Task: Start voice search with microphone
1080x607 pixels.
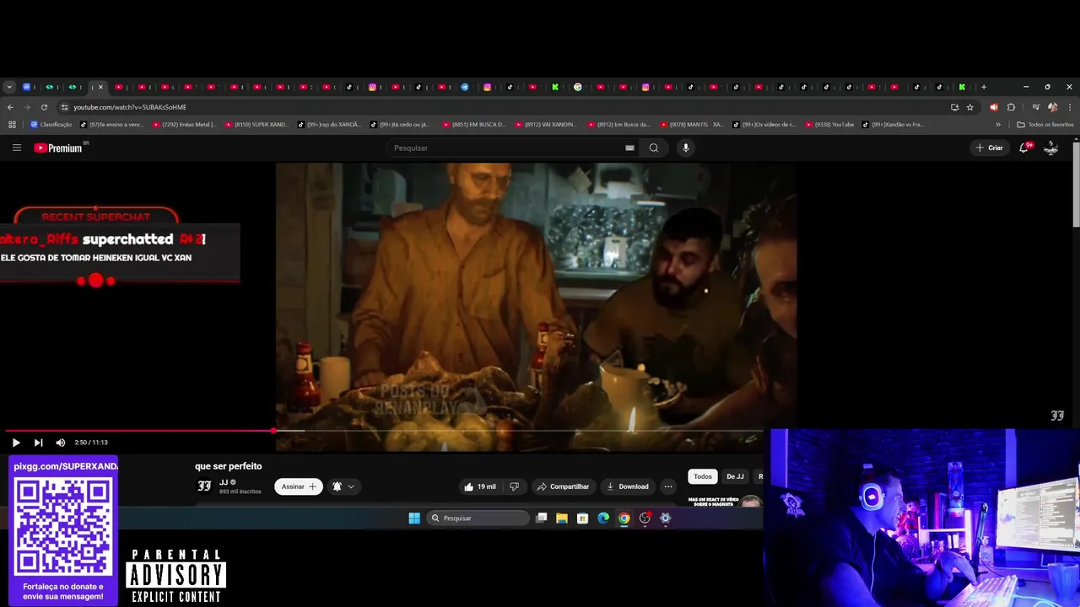Action: (x=685, y=148)
